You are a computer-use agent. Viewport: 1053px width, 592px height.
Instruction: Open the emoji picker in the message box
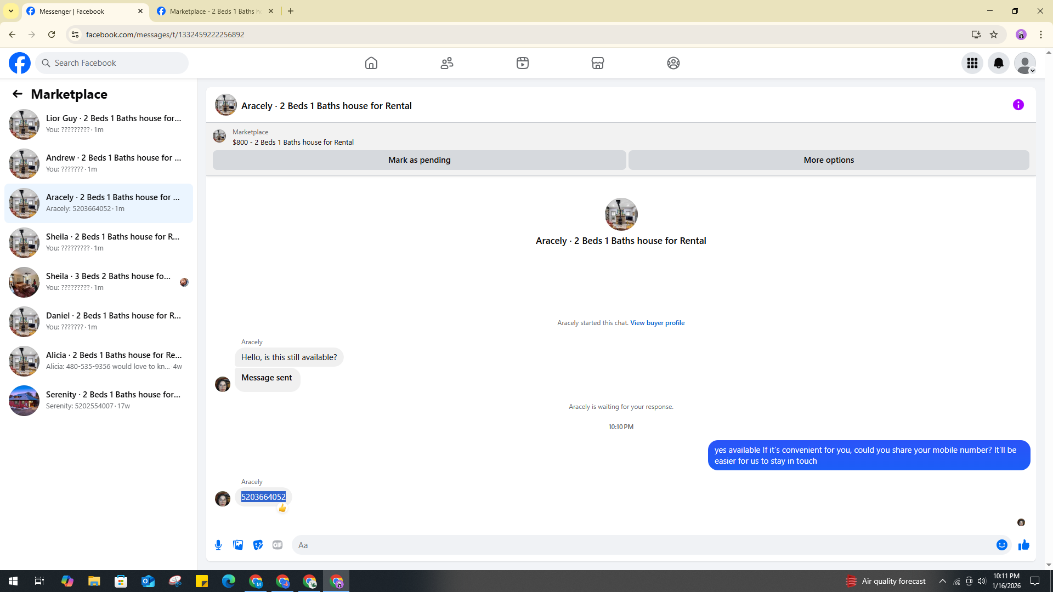pyautogui.click(x=1001, y=545)
